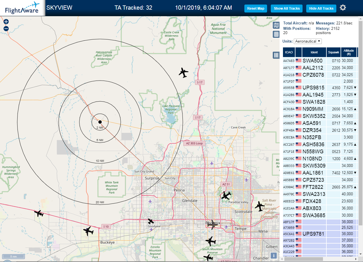Sort table by Squawk column

tap(333, 52)
